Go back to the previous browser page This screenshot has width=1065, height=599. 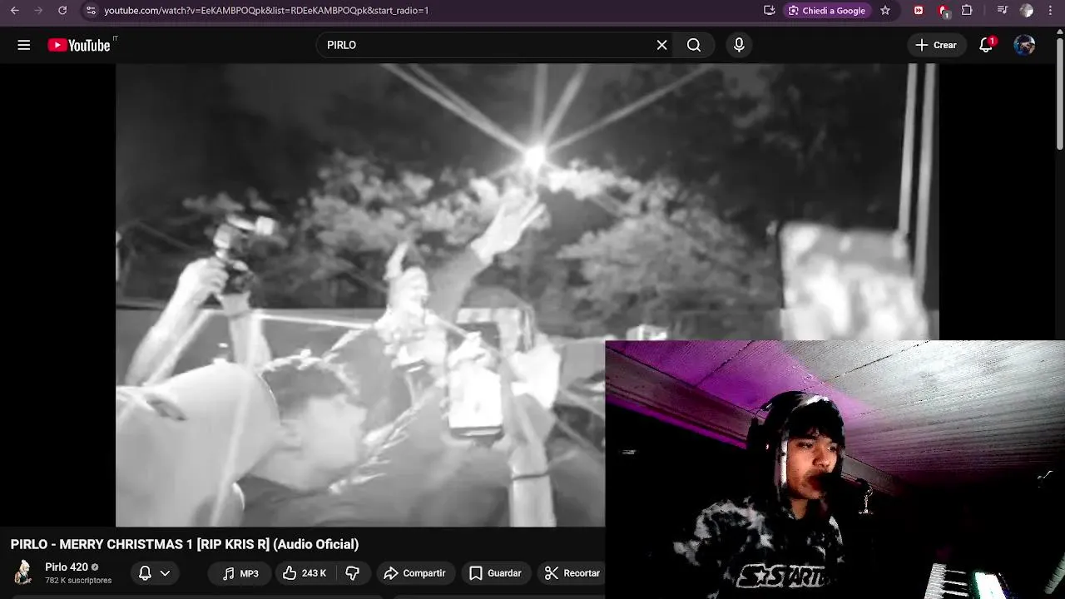point(14,10)
